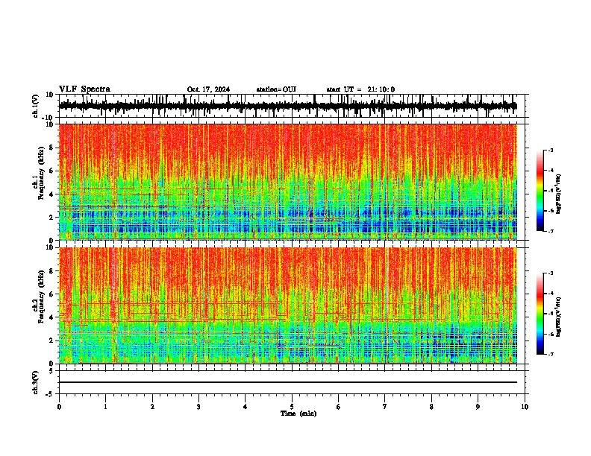Click the ch.1 color bar log(PSD) units label
Screen dimensions: 591x456
point(558,194)
